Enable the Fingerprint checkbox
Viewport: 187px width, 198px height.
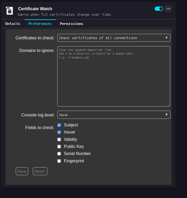59,161
